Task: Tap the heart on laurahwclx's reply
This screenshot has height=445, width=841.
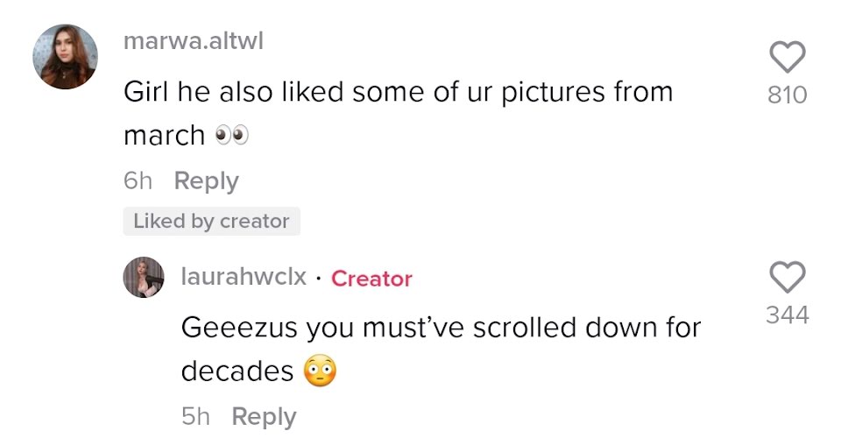Action: coord(787,279)
